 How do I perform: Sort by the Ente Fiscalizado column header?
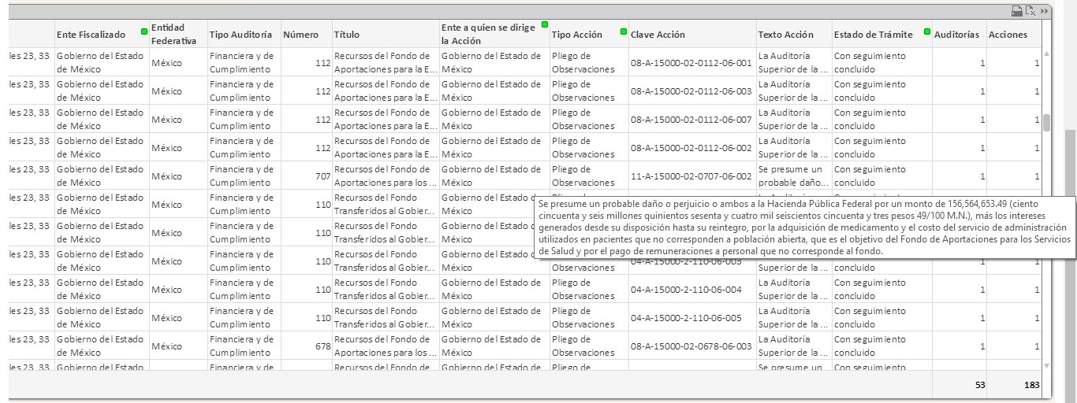point(91,35)
